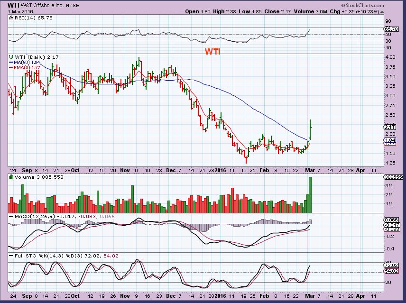Open the StockCharts.com link in the header
The width and height of the screenshot is (406, 303).
coord(362,5)
